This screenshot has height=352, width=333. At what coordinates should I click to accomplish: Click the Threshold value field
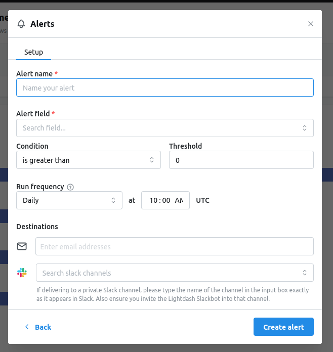coord(241,160)
